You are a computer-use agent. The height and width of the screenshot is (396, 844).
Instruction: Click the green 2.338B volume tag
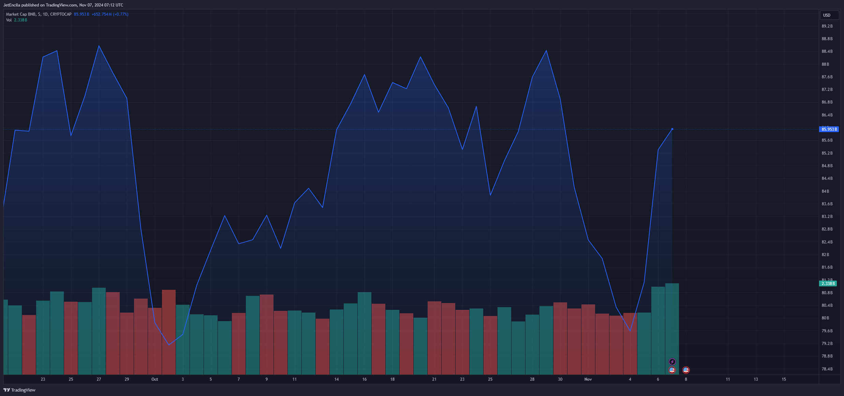(828, 284)
